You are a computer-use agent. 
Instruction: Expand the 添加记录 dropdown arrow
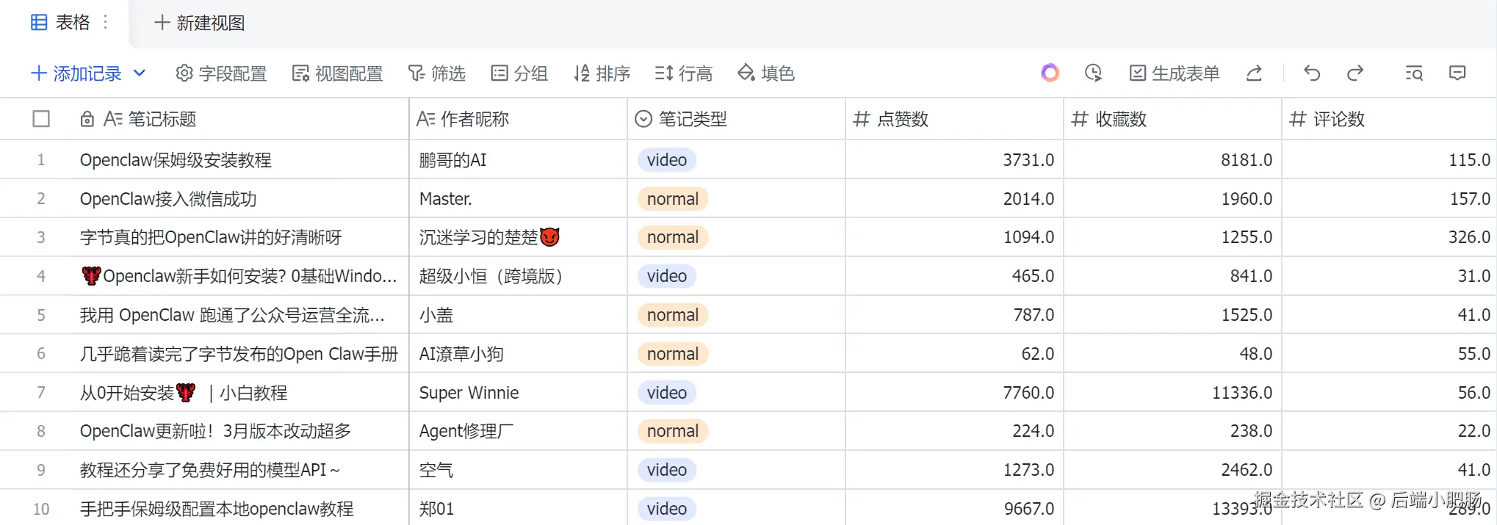pyautogui.click(x=140, y=73)
